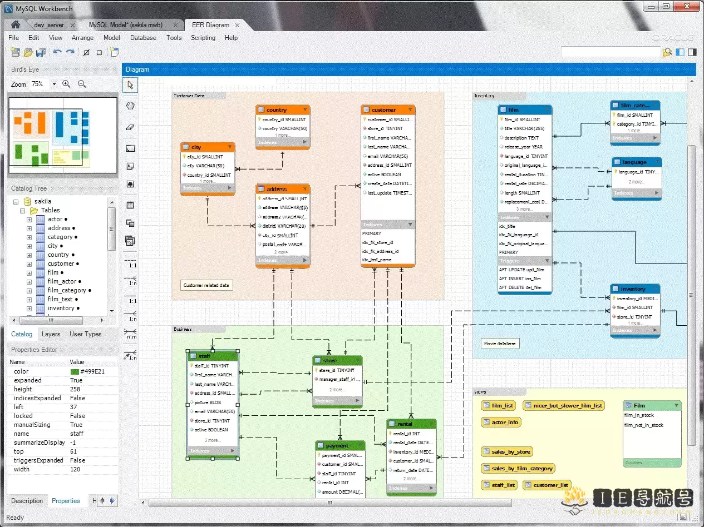Toggle the right sidebar panel icon
This screenshot has height=527, width=704.
[x=692, y=52]
